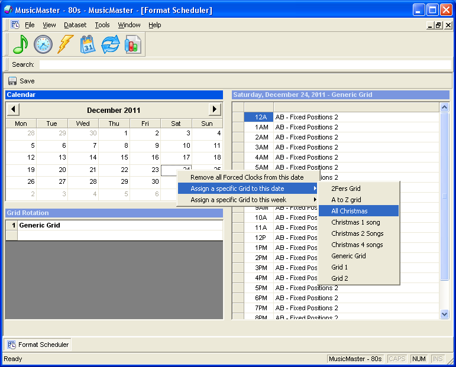The height and width of the screenshot is (367, 456).
Task: Click the green music note library icon
Action: point(21,44)
